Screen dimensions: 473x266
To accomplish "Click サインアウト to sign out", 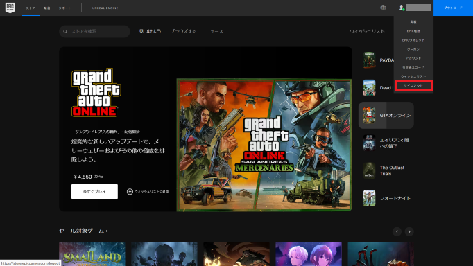I will [x=413, y=86].
